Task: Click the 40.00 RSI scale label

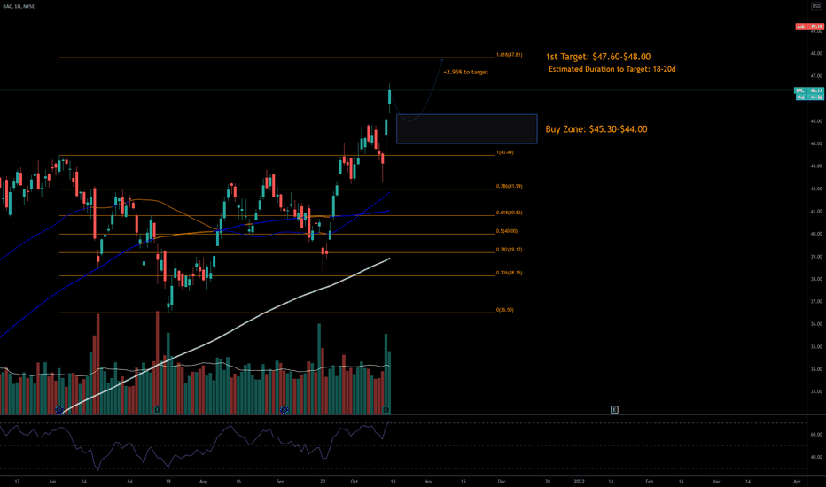Action: point(816,457)
